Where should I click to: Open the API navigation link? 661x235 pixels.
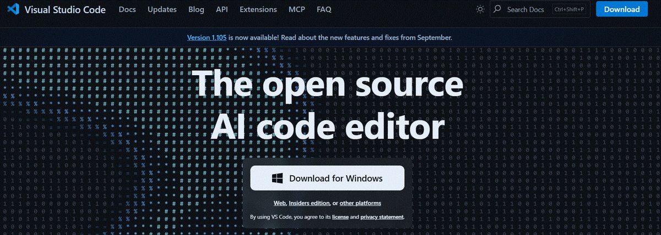222,9
